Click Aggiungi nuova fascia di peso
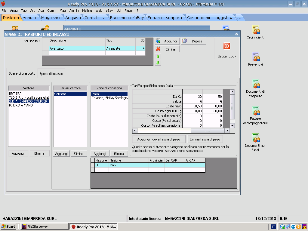 (x=159, y=139)
